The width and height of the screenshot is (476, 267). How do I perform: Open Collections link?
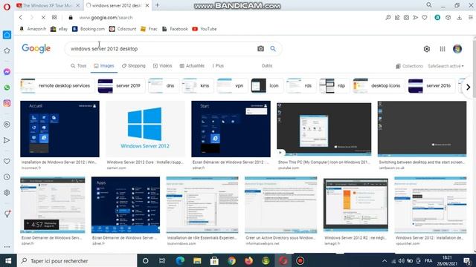coord(409,66)
